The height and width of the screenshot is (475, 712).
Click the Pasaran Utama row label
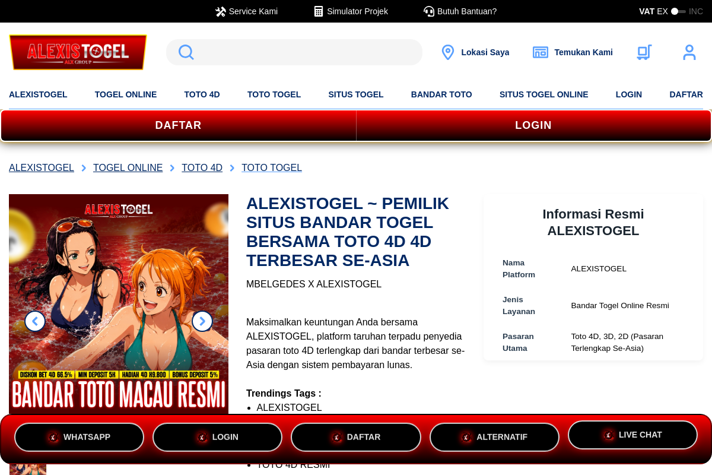click(519, 343)
